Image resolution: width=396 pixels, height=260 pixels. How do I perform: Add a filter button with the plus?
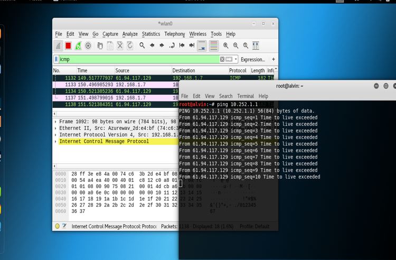point(274,59)
